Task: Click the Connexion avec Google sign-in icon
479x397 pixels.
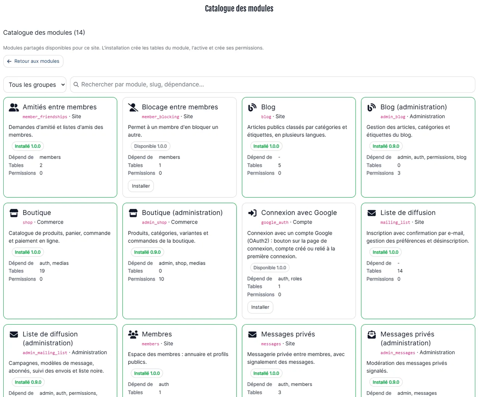Action: point(252,213)
